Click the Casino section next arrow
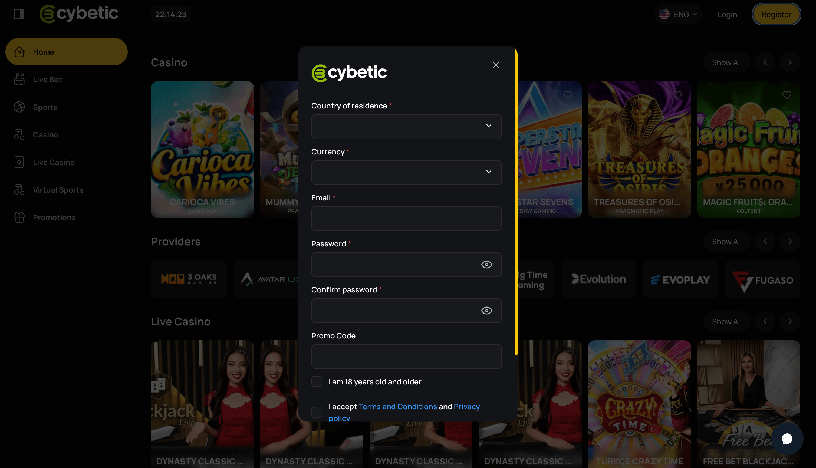Screen dimensions: 816x468 (x=790, y=62)
